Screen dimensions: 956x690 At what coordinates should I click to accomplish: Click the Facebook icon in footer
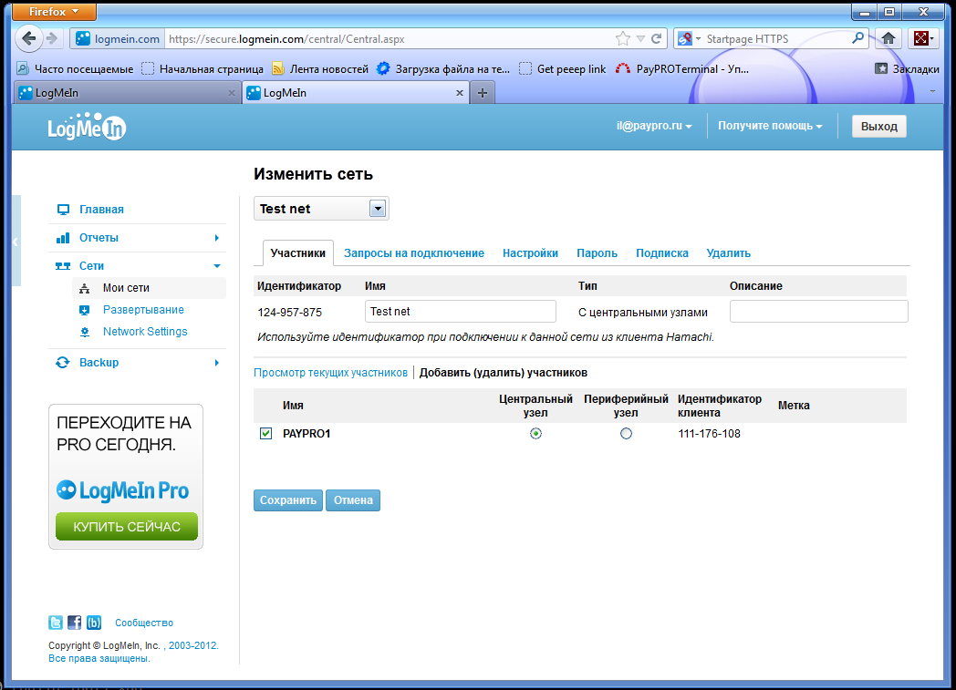click(x=75, y=623)
